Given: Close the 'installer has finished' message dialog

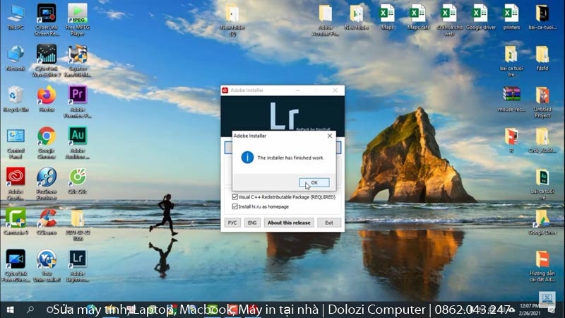Looking at the screenshot, I should [x=330, y=136].
